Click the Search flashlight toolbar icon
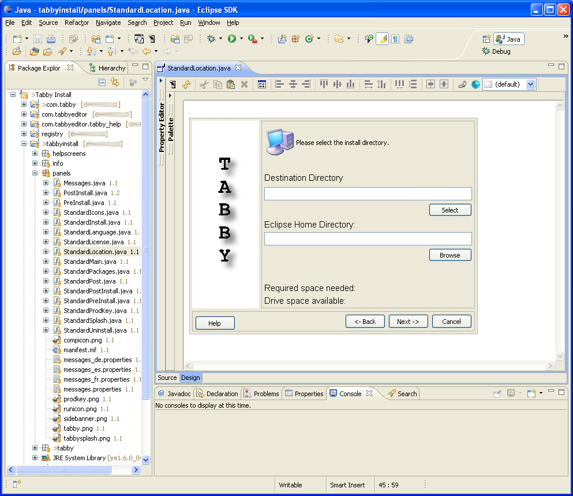This screenshot has height=496, width=573. (x=61, y=51)
